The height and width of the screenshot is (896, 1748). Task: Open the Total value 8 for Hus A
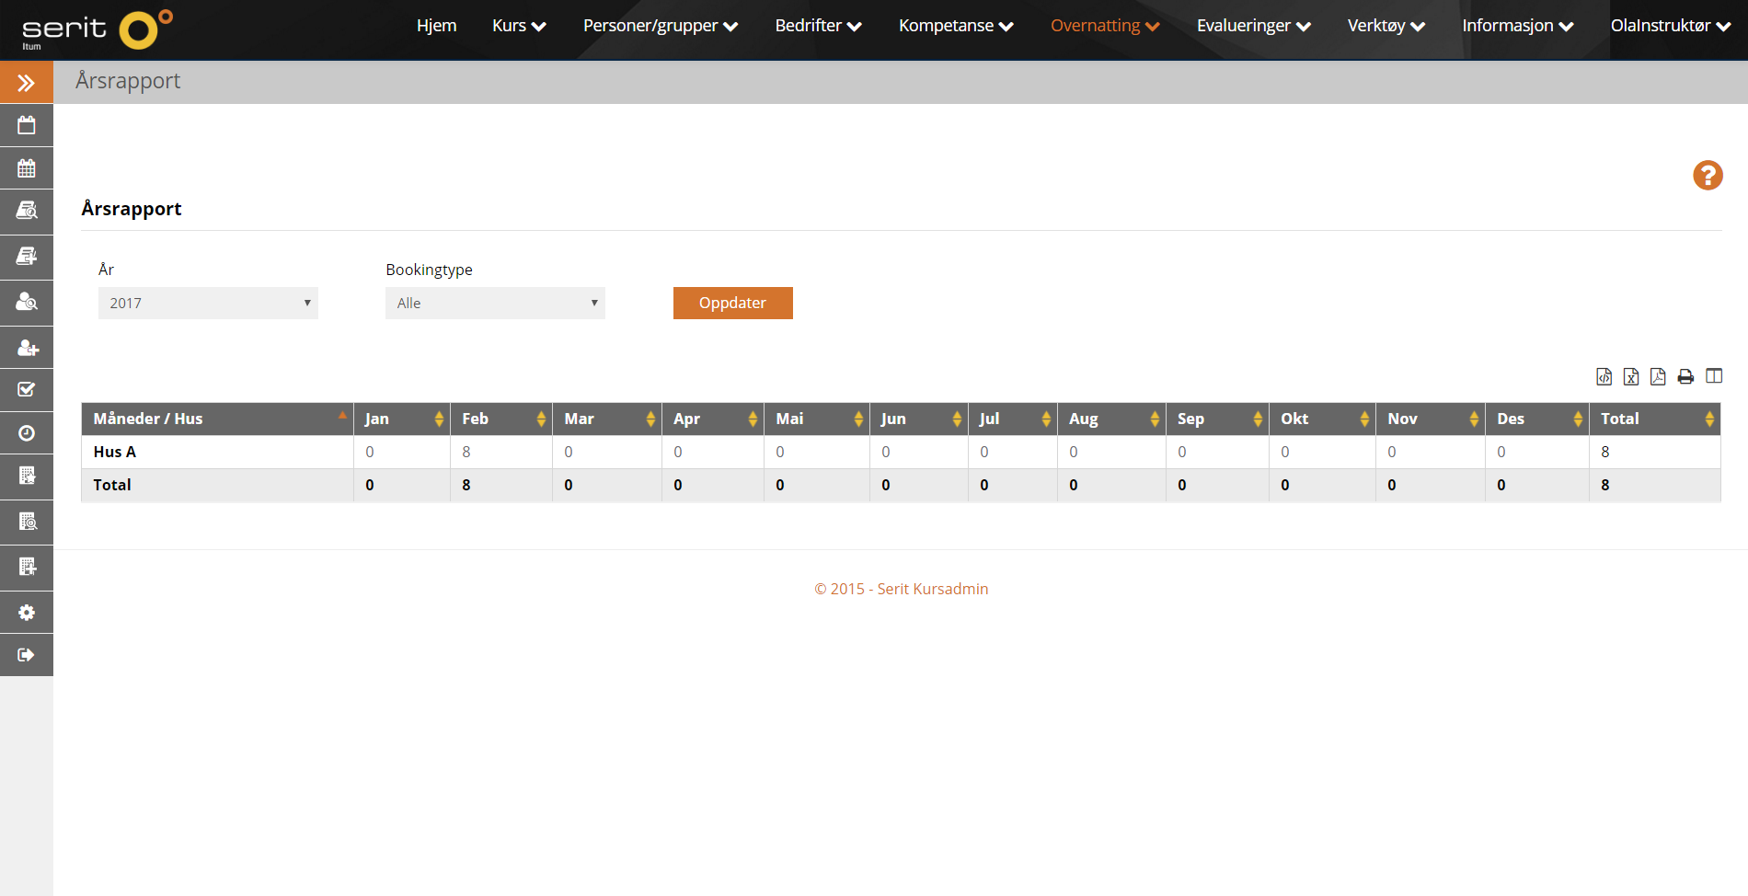[x=1605, y=452]
